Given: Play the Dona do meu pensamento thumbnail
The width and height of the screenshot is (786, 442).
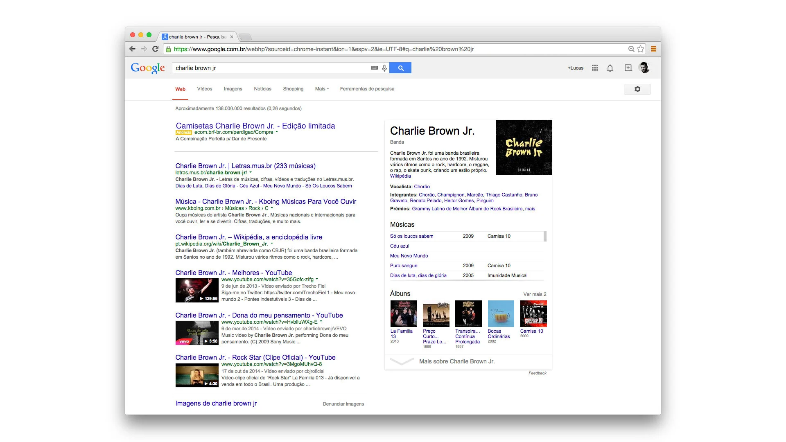Looking at the screenshot, I should (x=197, y=333).
